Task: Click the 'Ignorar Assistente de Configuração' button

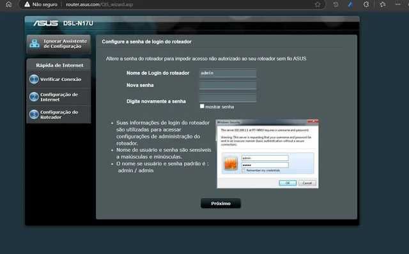Action: (59, 44)
